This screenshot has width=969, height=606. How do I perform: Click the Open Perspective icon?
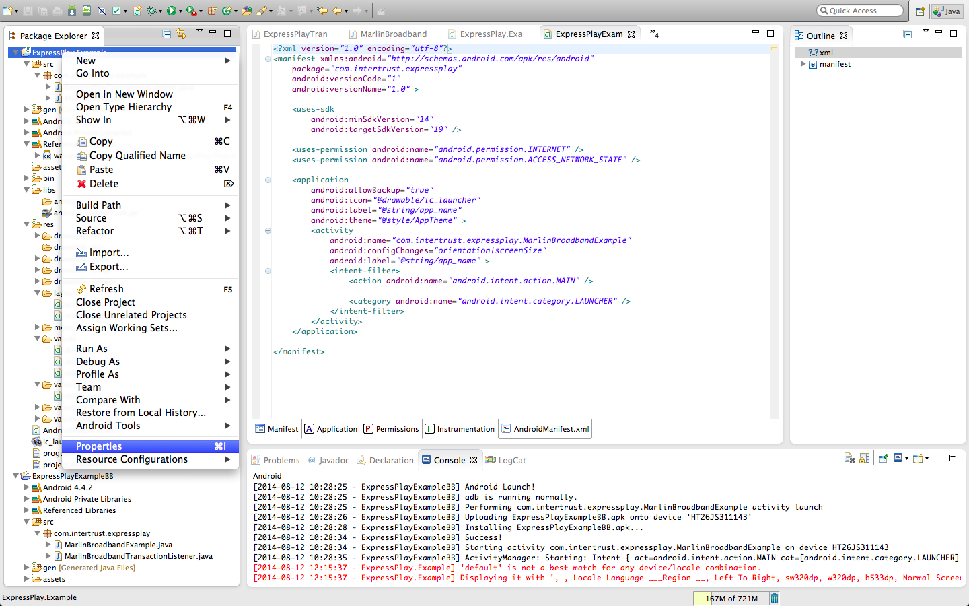[920, 11]
